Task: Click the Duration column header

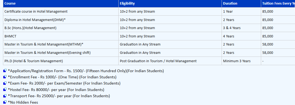Action: 241,3
